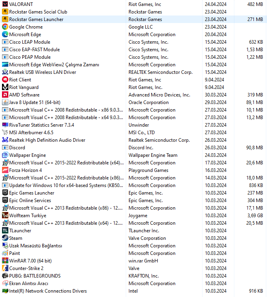Image resolution: width=267 pixels, height=297 pixels.
Task: Click the Riot Client icon
Action: (x=5, y=79)
